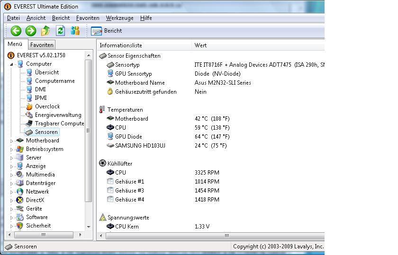Image resolution: width=398 pixels, height=255 pixels.
Task: Click the Wert column header
Action: click(258, 45)
